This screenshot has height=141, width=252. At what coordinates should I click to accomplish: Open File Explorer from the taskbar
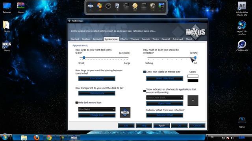click(x=24, y=137)
